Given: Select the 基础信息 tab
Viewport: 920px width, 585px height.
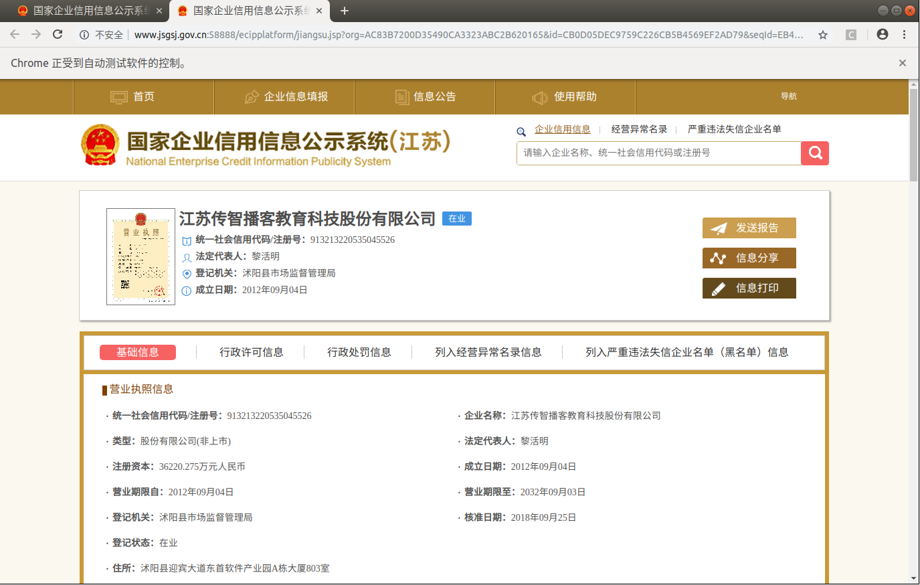Looking at the screenshot, I should coord(138,353).
